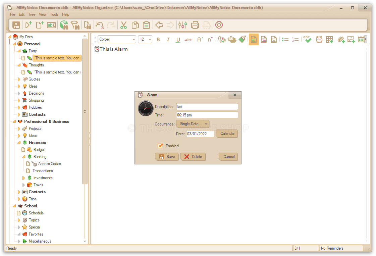Insert a table with the grid icon

[x=329, y=40]
